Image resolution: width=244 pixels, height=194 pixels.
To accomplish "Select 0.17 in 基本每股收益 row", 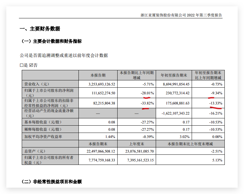I will point(186,122).
